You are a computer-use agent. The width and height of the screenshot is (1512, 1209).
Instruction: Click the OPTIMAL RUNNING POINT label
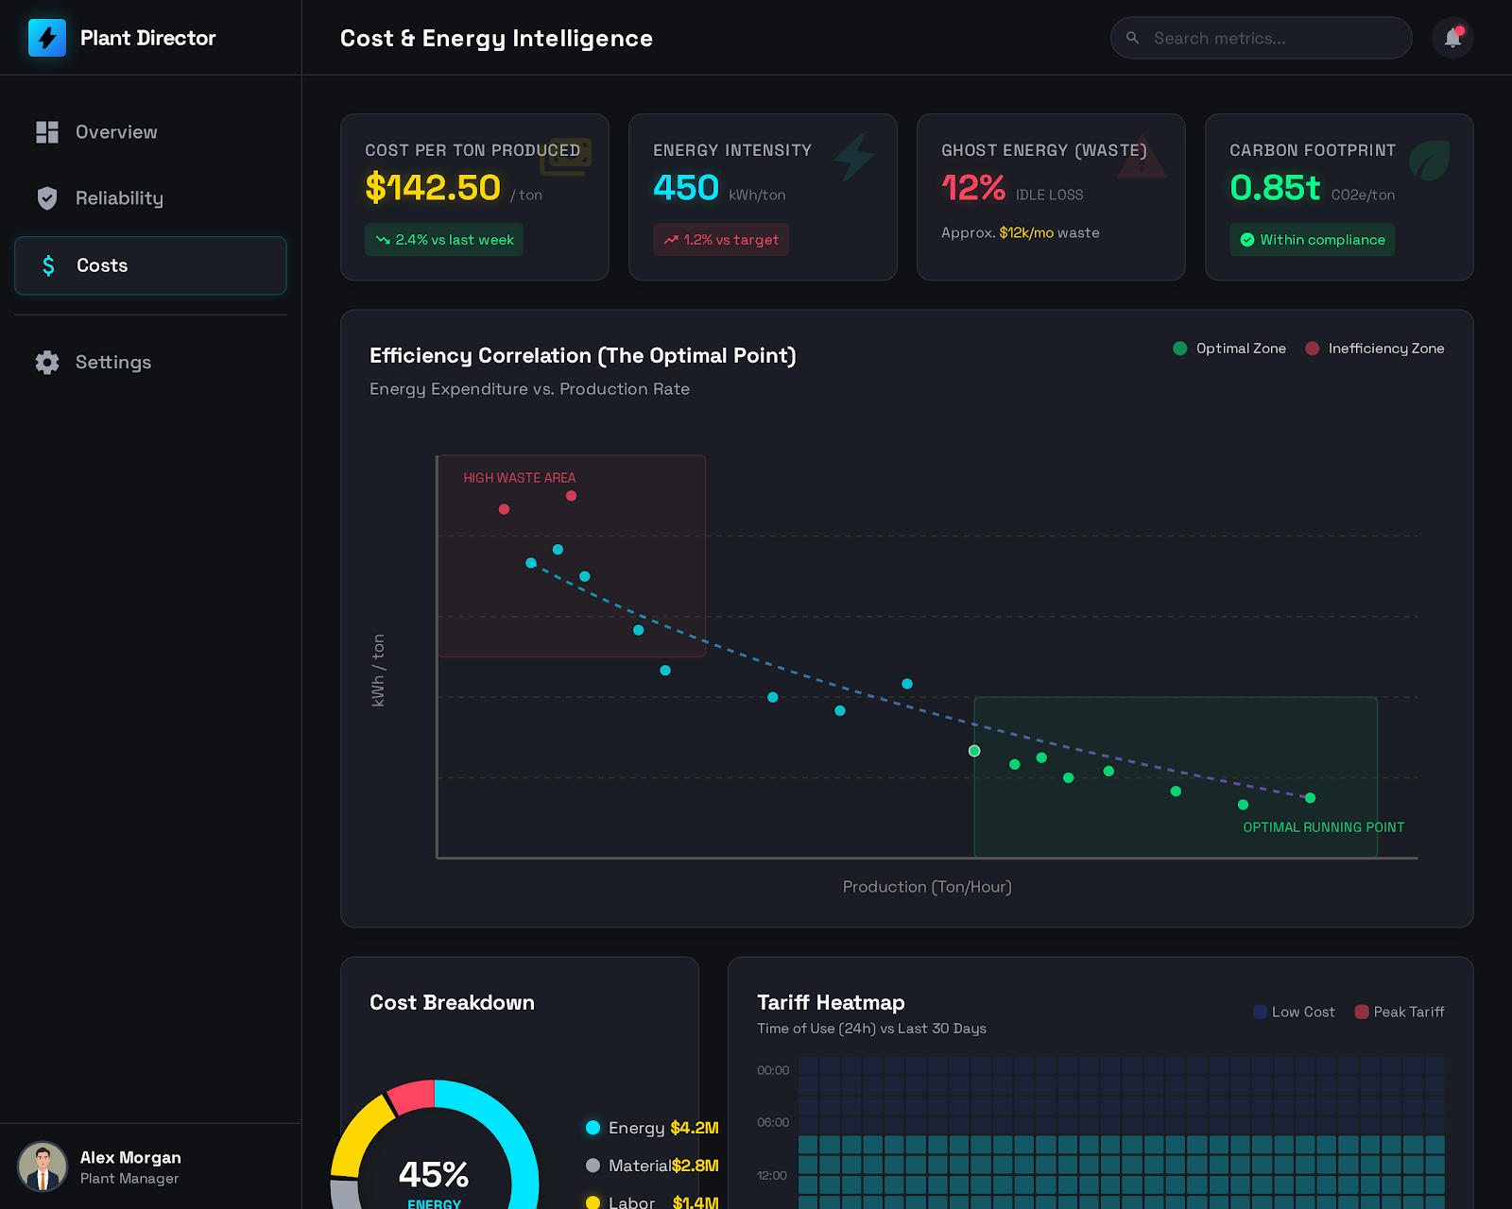(1323, 827)
